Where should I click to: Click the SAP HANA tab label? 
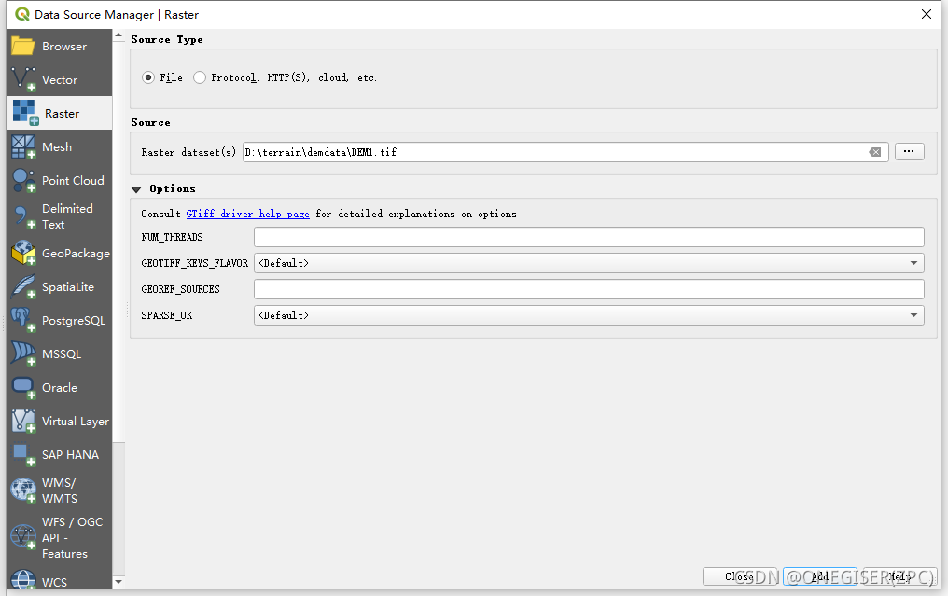click(70, 454)
